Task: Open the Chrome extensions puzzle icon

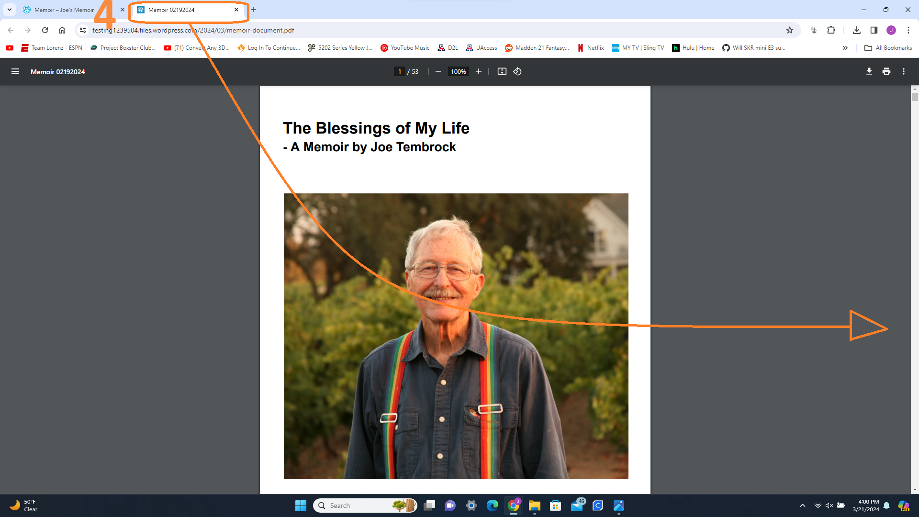Action: 831,30
